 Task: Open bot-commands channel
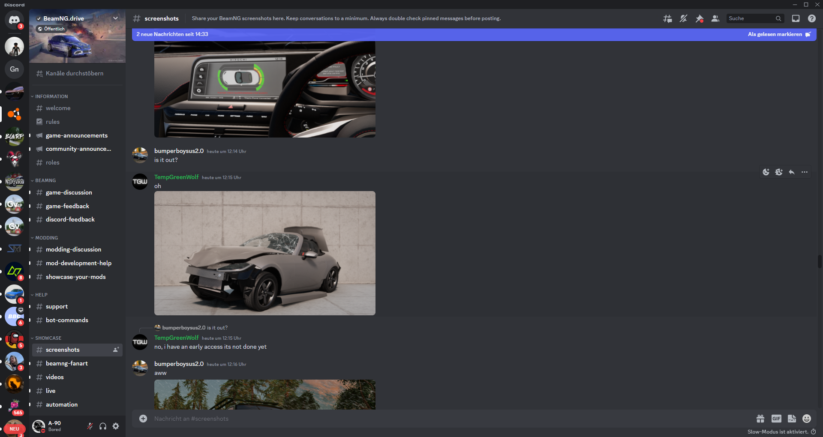77,320
